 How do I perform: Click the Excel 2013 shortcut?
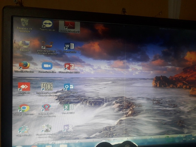pyautogui.click(x=68, y=109)
